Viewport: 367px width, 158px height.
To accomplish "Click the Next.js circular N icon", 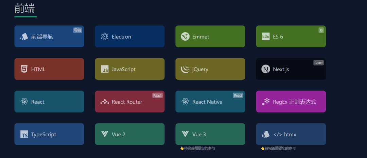I will 266,69.
